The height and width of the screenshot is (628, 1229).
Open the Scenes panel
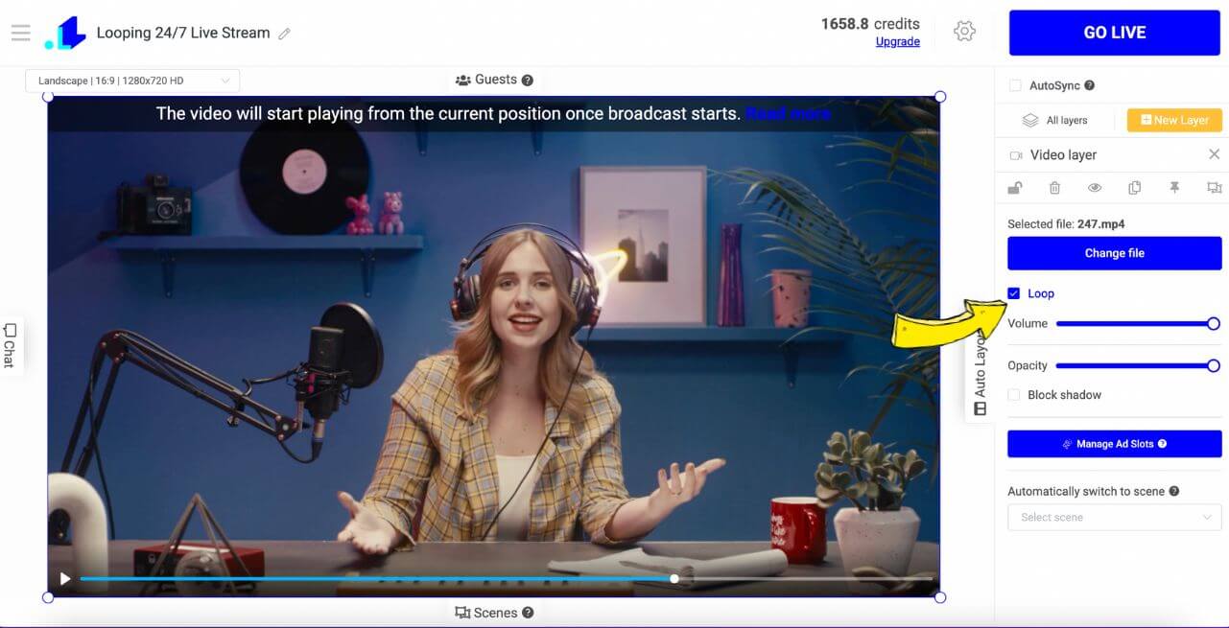point(485,613)
